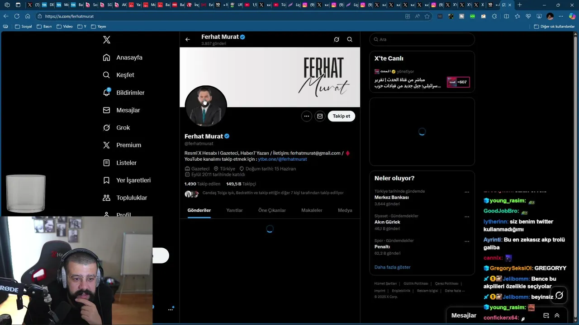Open Yer İşaretleri bookmarks
Image resolution: width=579 pixels, height=325 pixels.
point(127,180)
